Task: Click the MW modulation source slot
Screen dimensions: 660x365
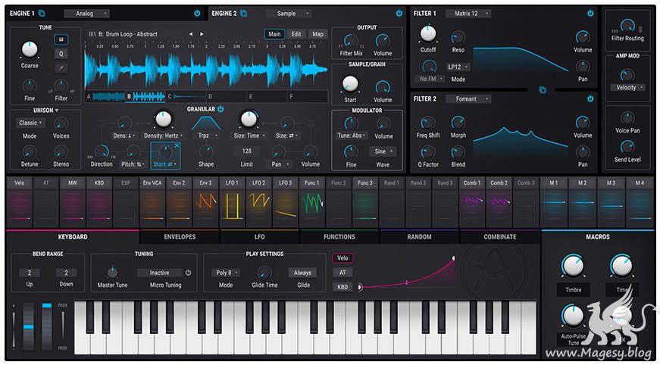Action: pyautogui.click(x=73, y=202)
